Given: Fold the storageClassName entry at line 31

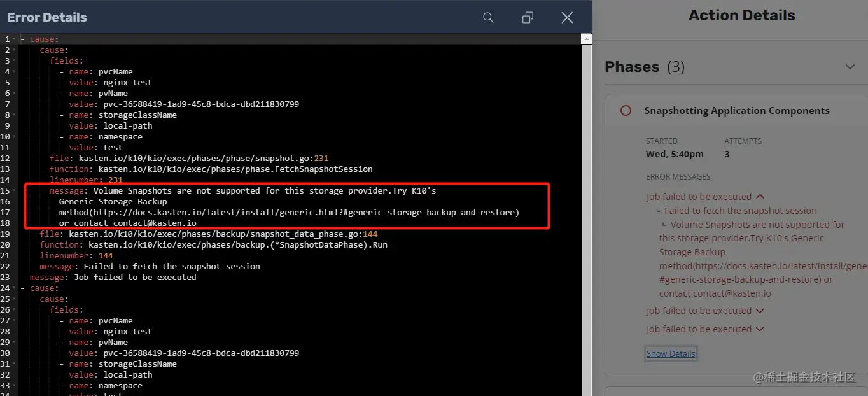Looking at the screenshot, I should [15, 364].
